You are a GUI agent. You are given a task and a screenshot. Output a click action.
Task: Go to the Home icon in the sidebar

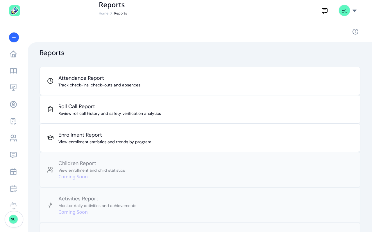coord(13,54)
